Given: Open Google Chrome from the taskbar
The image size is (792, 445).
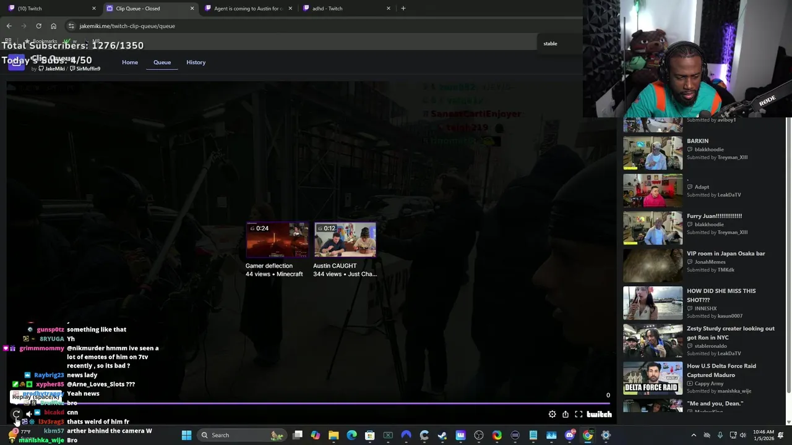Looking at the screenshot, I should pos(588,435).
